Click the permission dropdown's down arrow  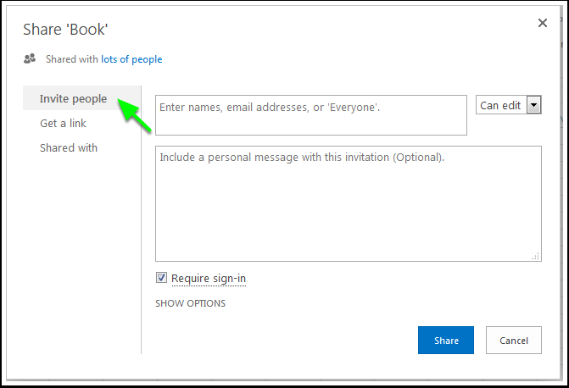[x=533, y=106]
